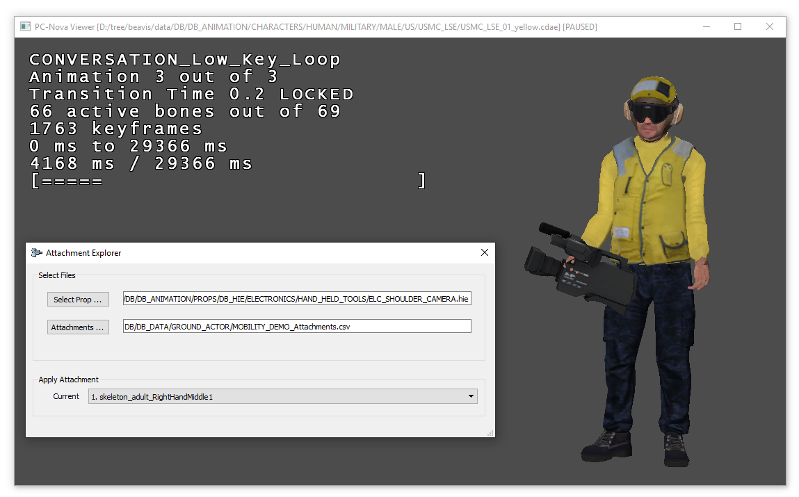Screen dimensions: 799x497
Task: Click the "4168 ms / 29366 ms" line
Action: point(140,163)
